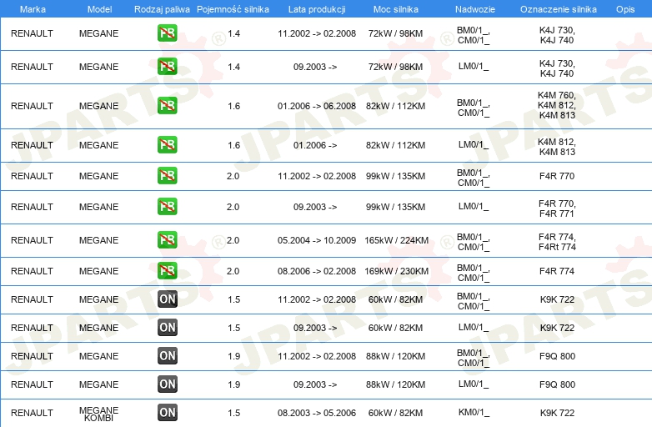The image size is (652, 427).
Task: Click the Lata produkcji column header
Action: click(317, 9)
